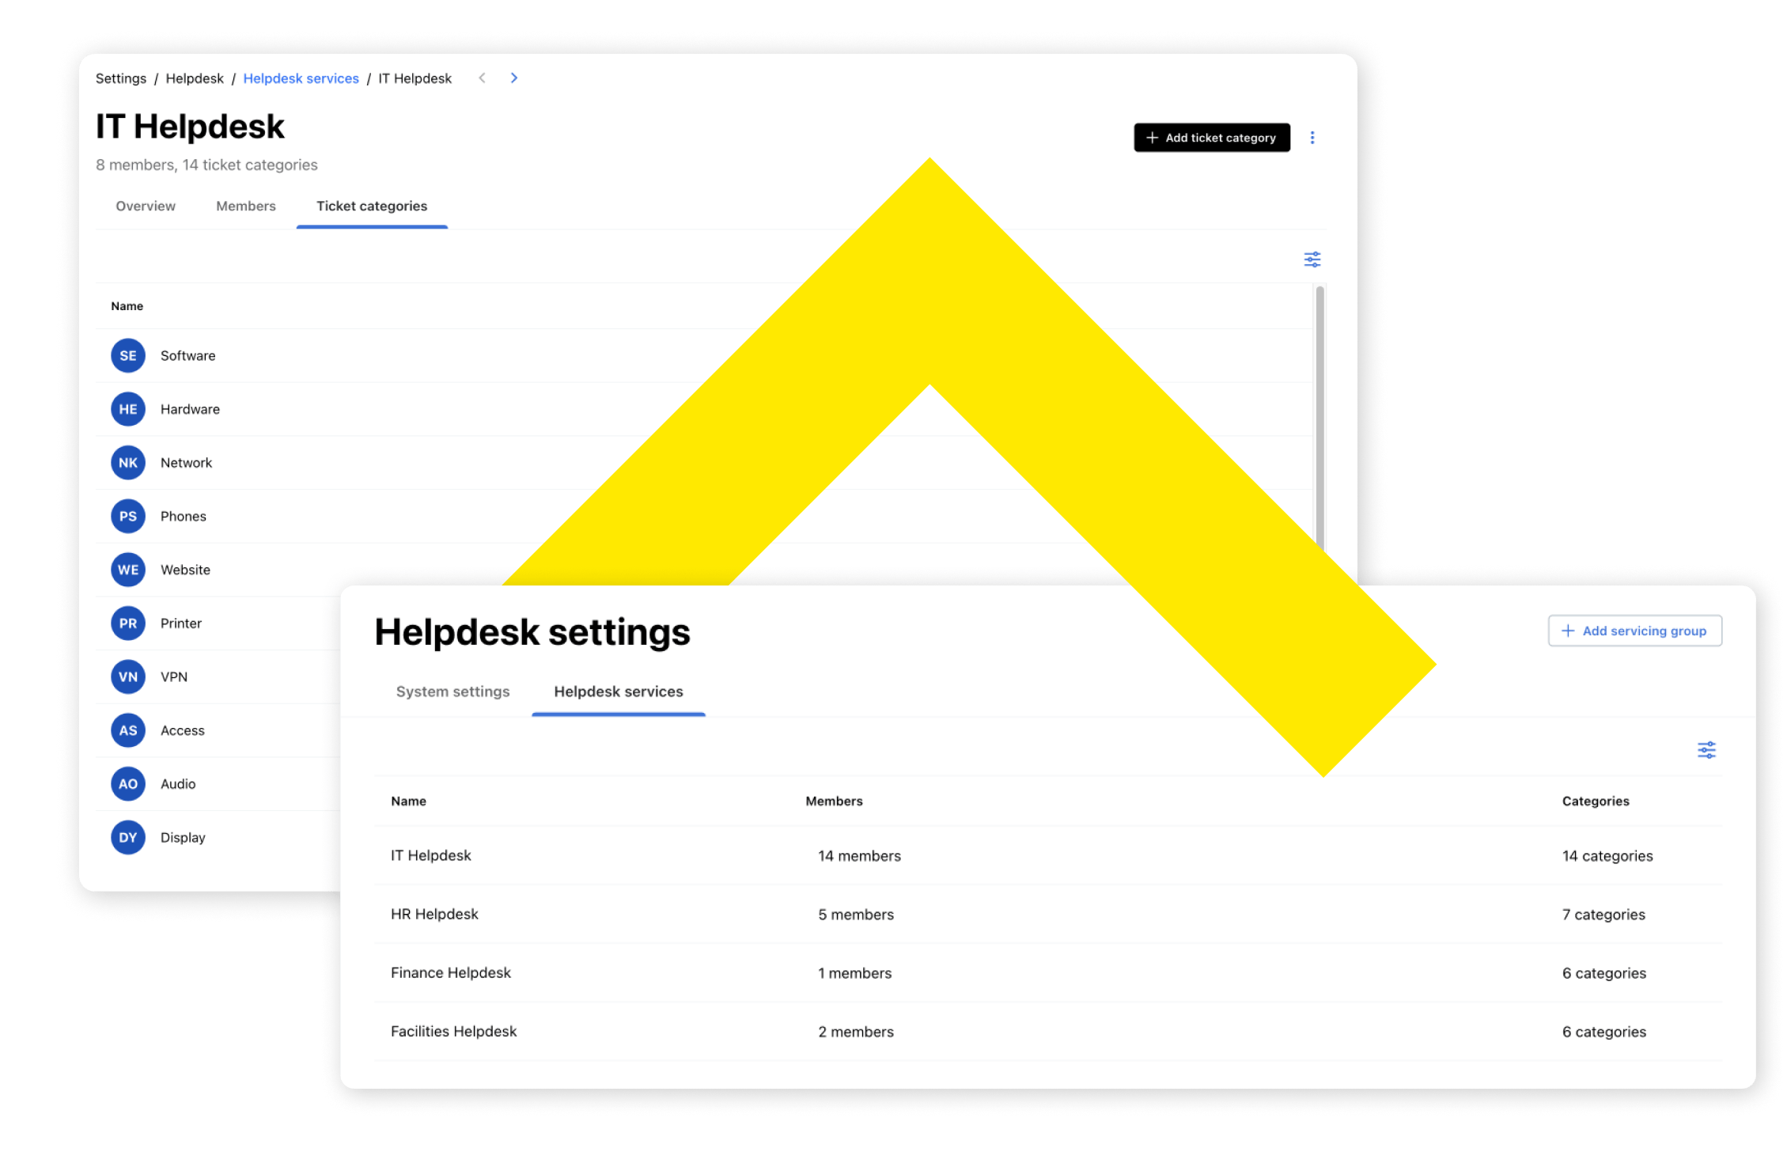Switch to the Overview tab

[145, 206]
